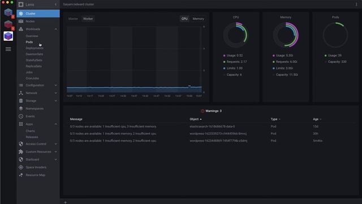This screenshot has height=204, width=362.
Task: Select the red cube cluster icon
Action: 8,24
